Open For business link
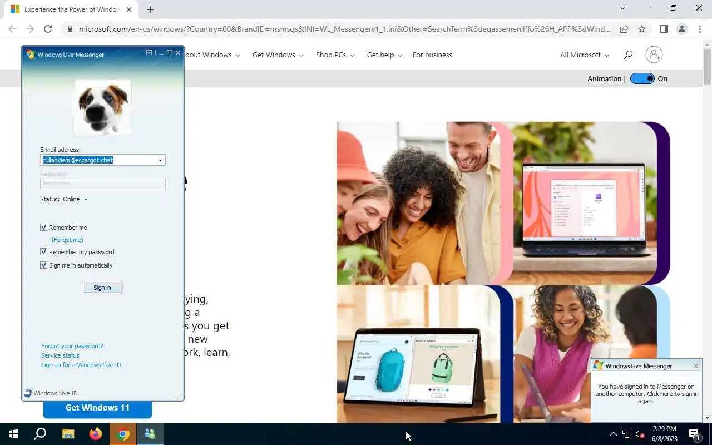The height and width of the screenshot is (445, 712). (x=432, y=55)
